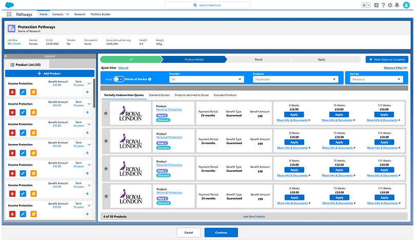
Task: Click the green completed path step checkmark
Action: (x=131, y=59)
